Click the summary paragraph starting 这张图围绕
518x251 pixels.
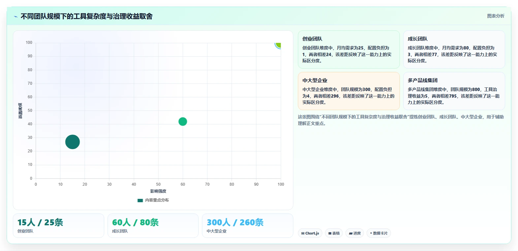pos(401,120)
